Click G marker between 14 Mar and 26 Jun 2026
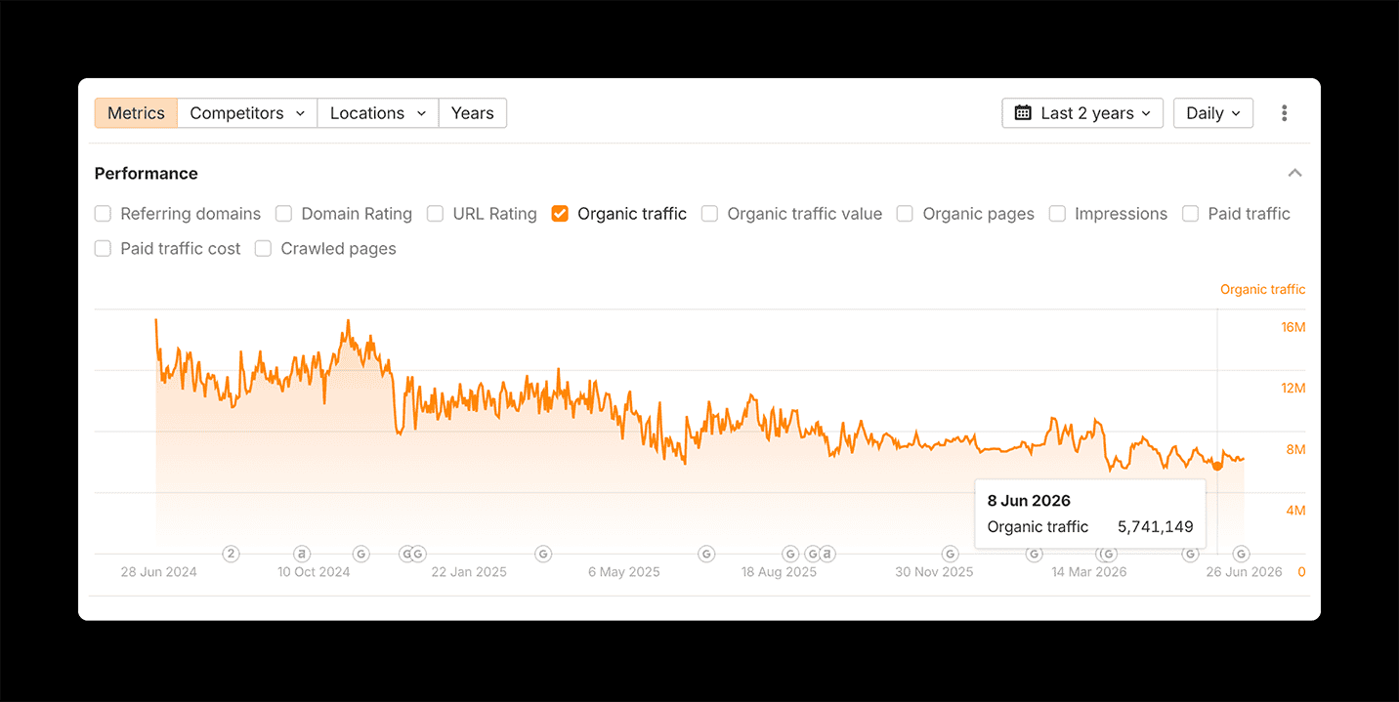1399x702 pixels. point(1190,554)
